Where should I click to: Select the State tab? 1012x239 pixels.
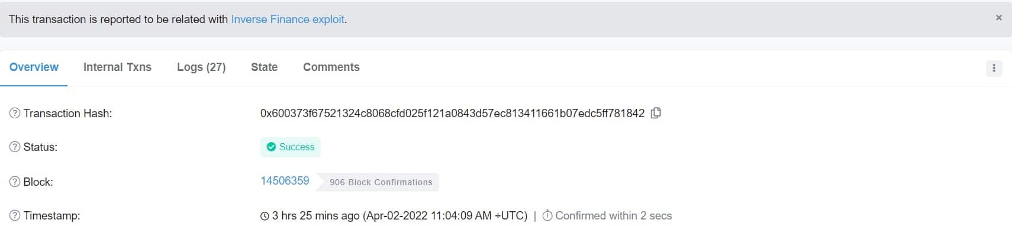264,67
